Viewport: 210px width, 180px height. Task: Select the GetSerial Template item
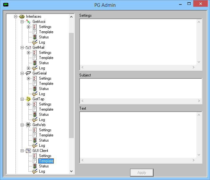[46, 84]
